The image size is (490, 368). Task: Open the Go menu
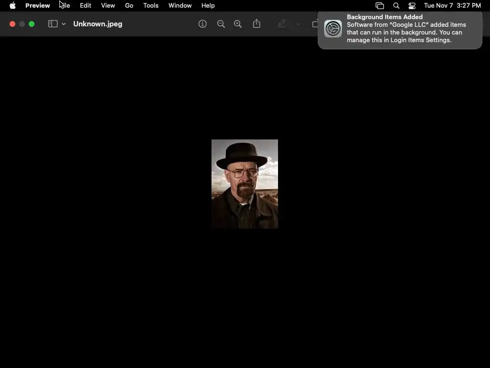tap(129, 6)
